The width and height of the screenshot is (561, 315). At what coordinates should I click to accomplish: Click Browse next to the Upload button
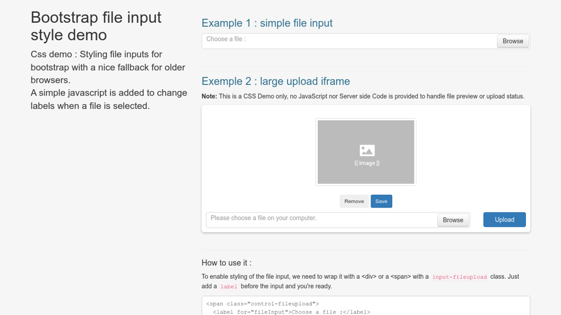pyautogui.click(x=453, y=220)
